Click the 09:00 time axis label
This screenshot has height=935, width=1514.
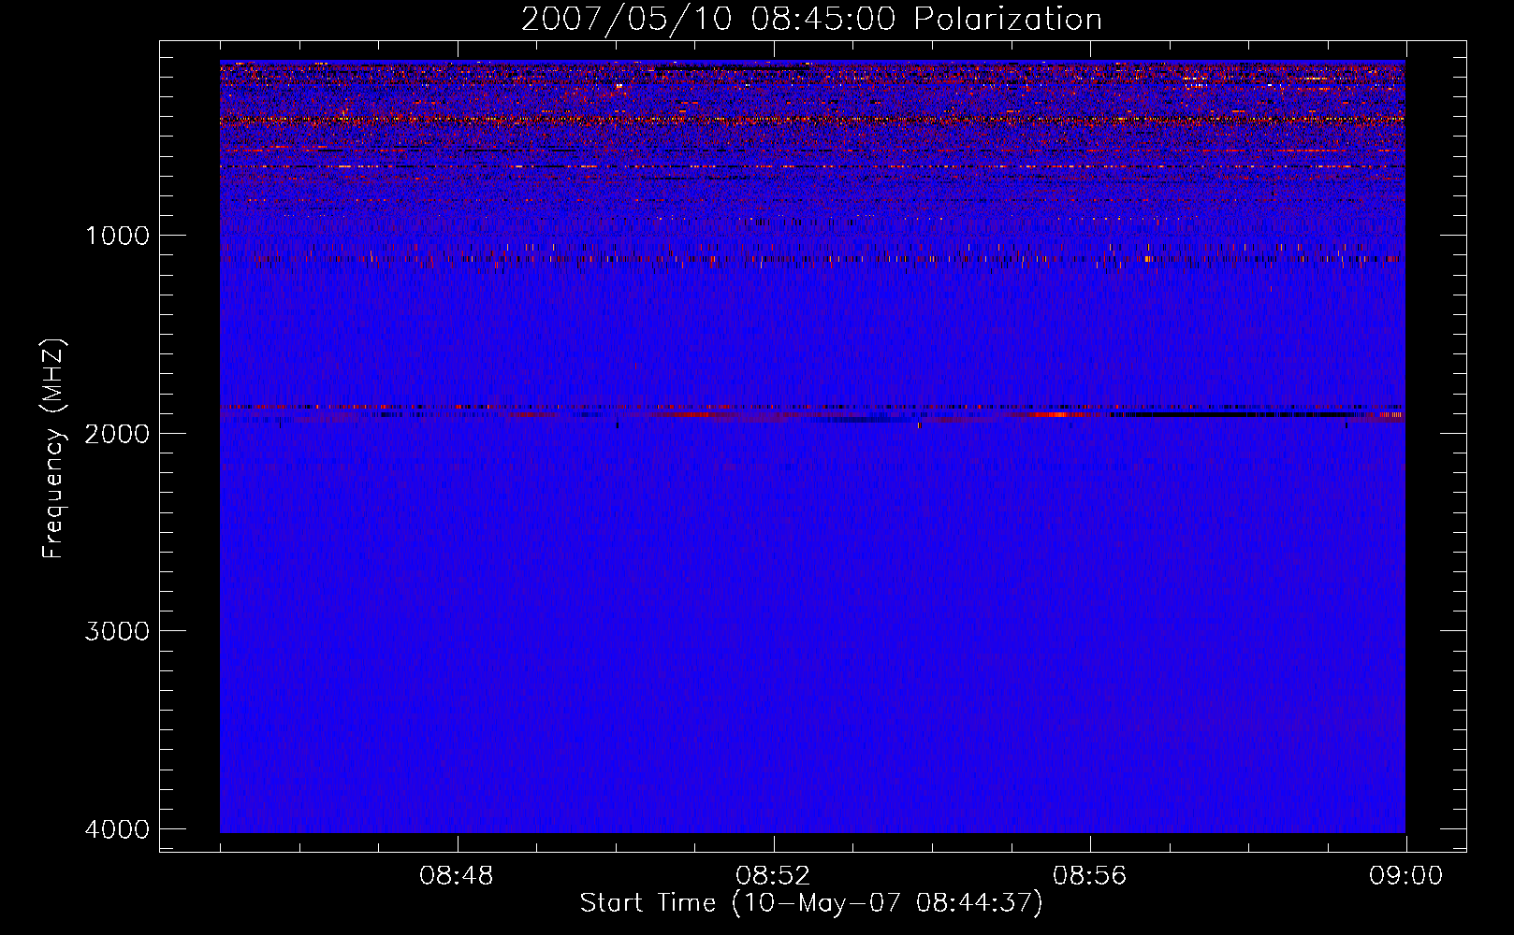coord(1406,876)
